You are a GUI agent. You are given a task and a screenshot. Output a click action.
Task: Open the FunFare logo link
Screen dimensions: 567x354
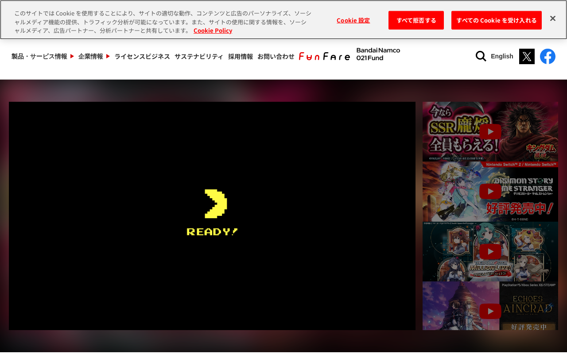[324, 56]
